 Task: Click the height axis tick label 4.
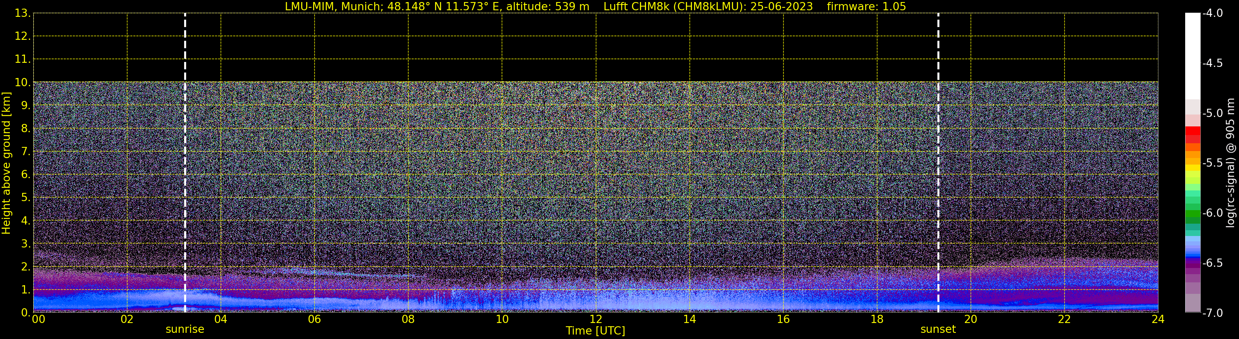tap(25, 221)
